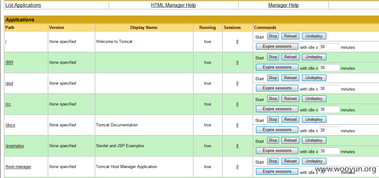Click the Running column header
The width and height of the screenshot is (379, 178).
[x=207, y=27]
